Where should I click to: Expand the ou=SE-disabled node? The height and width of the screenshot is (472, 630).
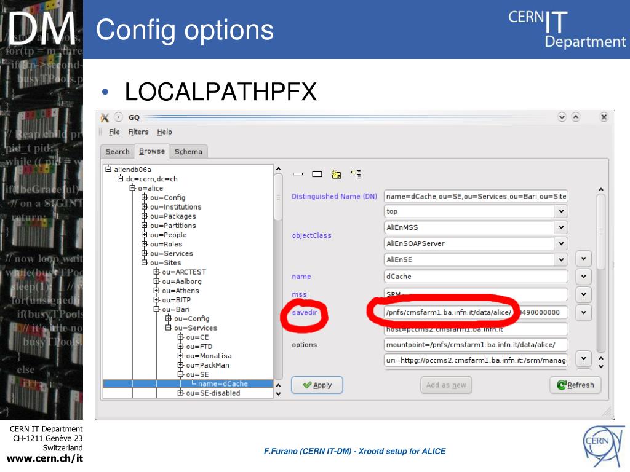point(180,393)
